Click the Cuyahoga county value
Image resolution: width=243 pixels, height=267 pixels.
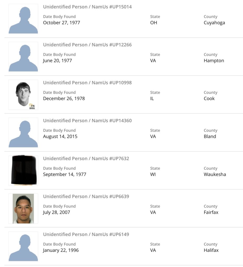pyautogui.click(x=214, y=23)
